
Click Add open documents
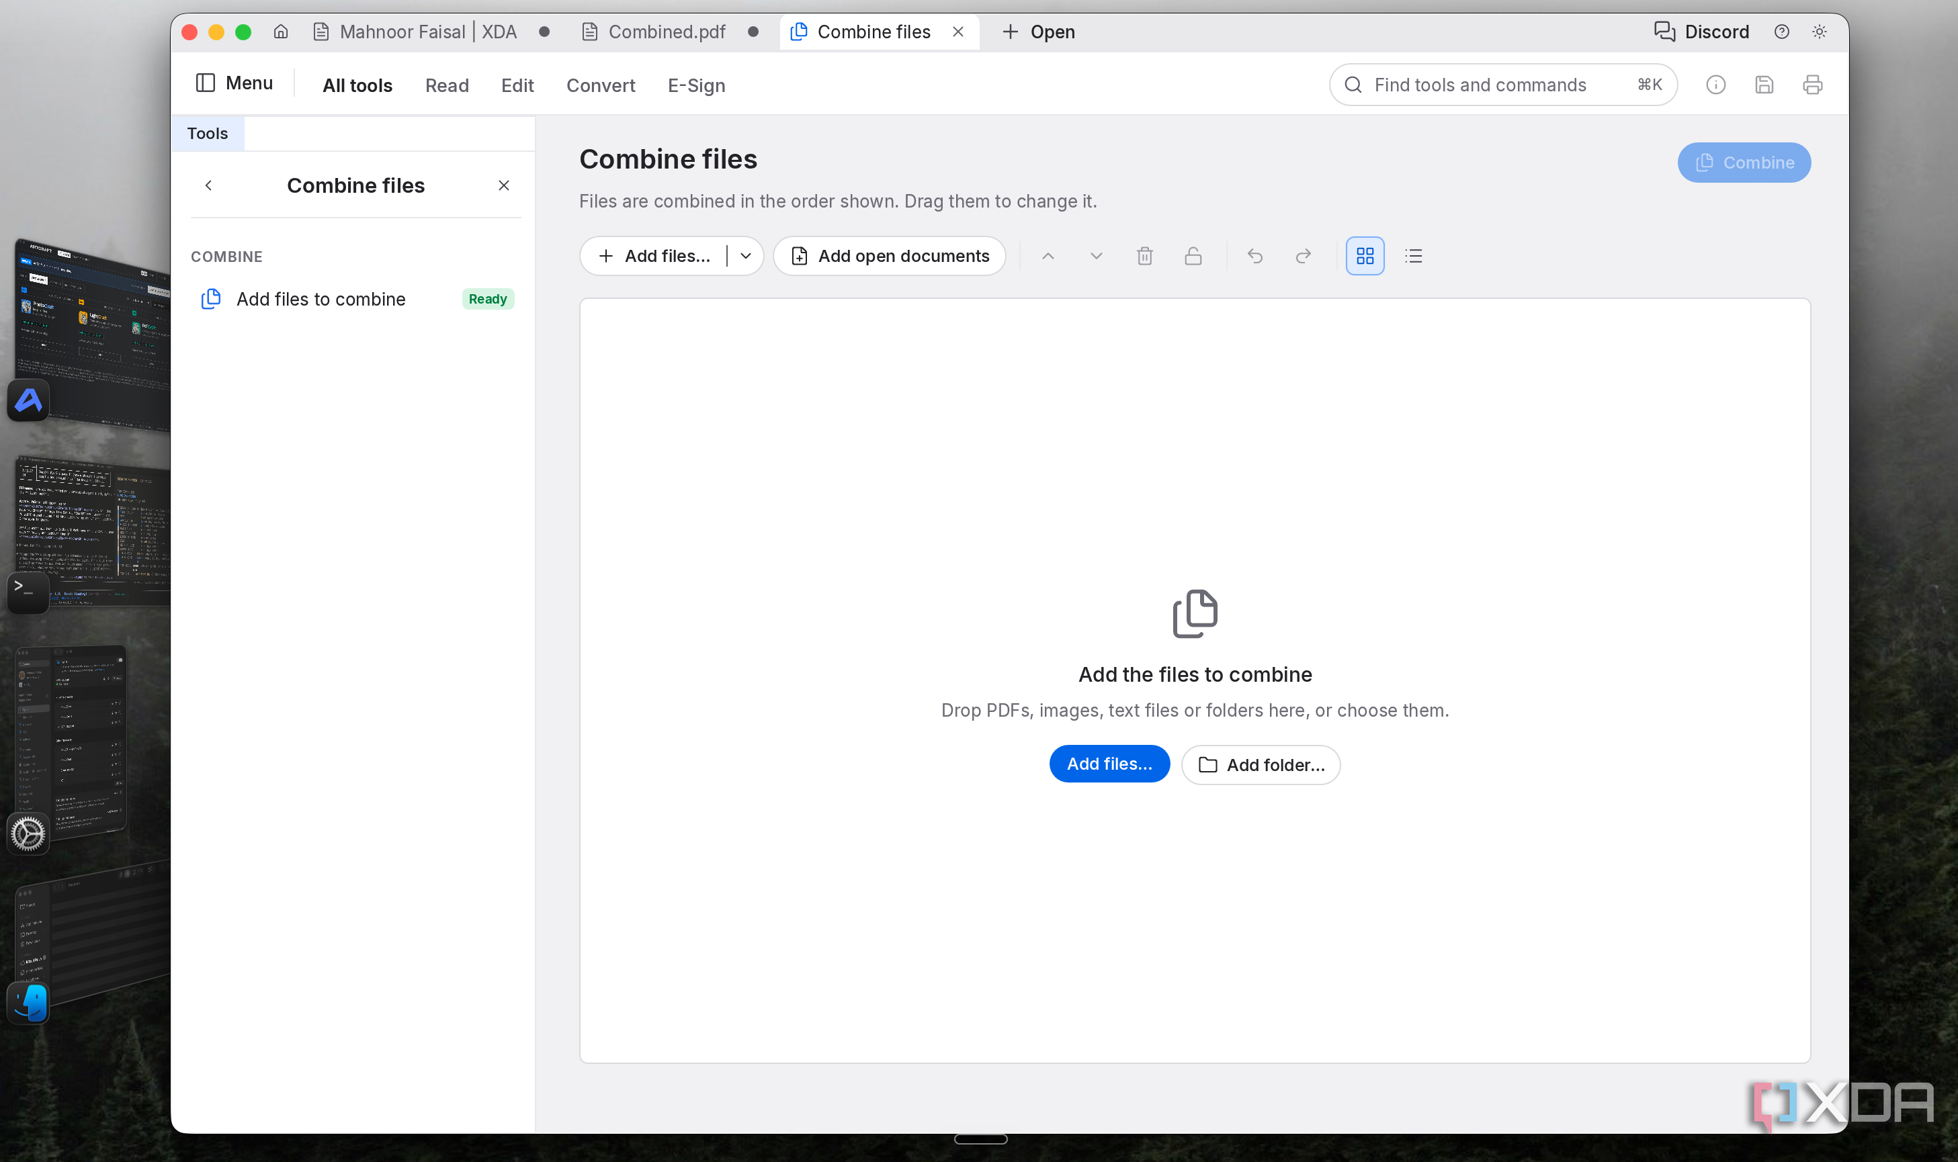point(890,256)
